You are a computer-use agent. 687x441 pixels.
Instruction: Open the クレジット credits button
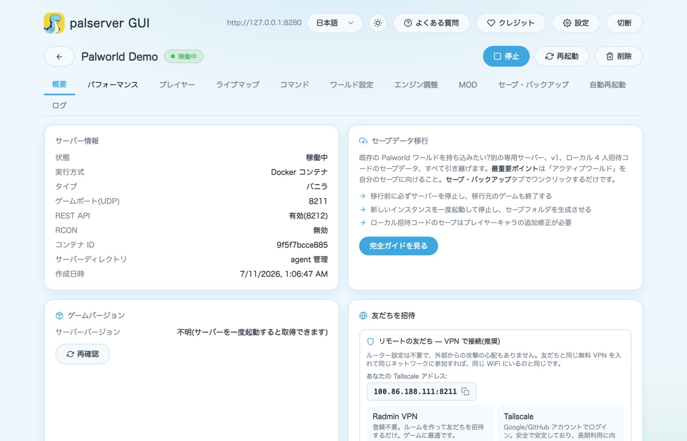[x=511, y=23]
